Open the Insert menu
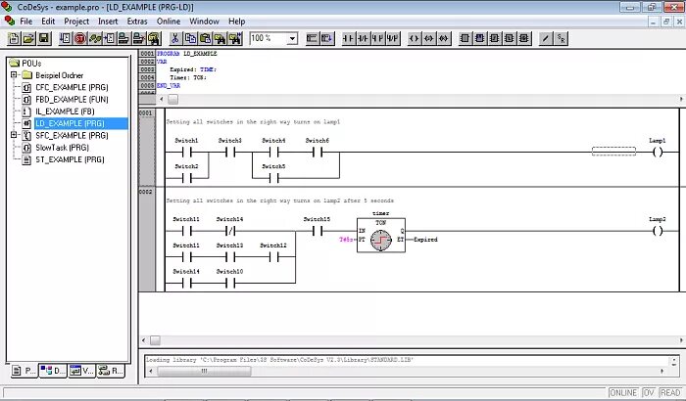This screenshot has width=686, height=401. [x=108, y=21]
